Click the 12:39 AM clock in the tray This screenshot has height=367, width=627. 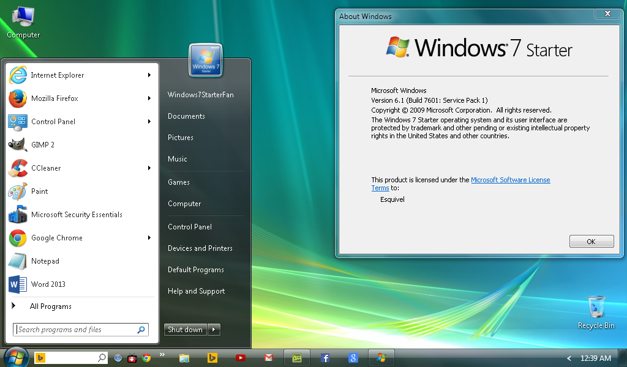[x=595, y=358]
